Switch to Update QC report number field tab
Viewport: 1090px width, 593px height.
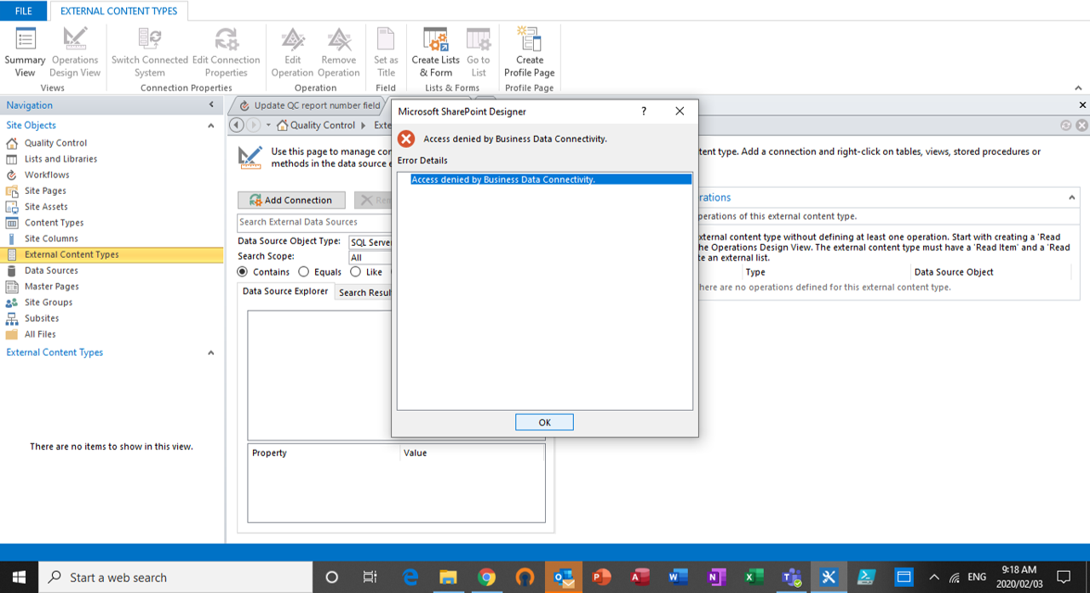coord(310,105)
